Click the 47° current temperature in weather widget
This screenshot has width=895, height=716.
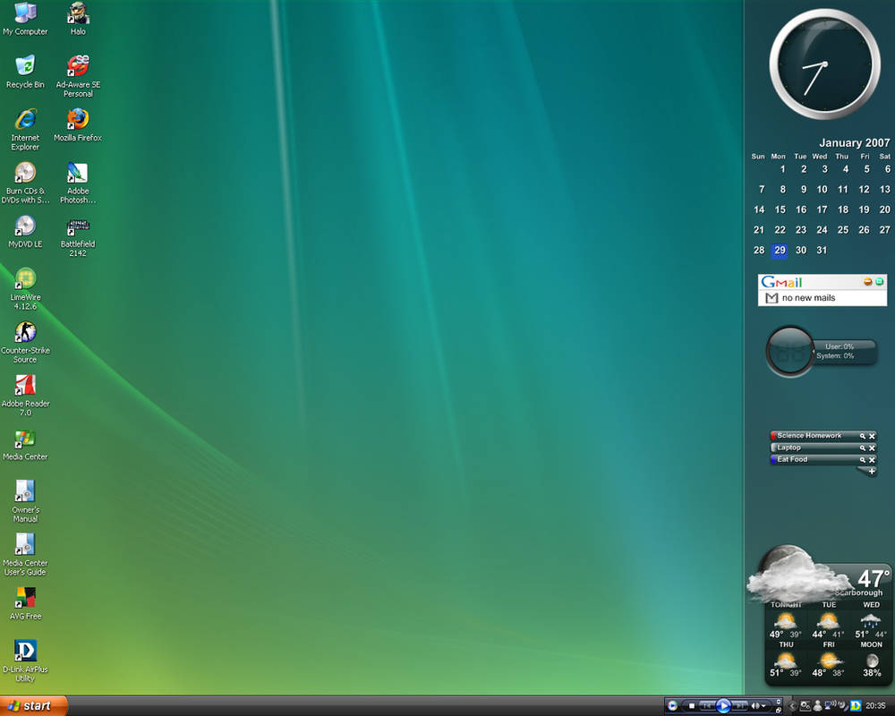point(874,578)
